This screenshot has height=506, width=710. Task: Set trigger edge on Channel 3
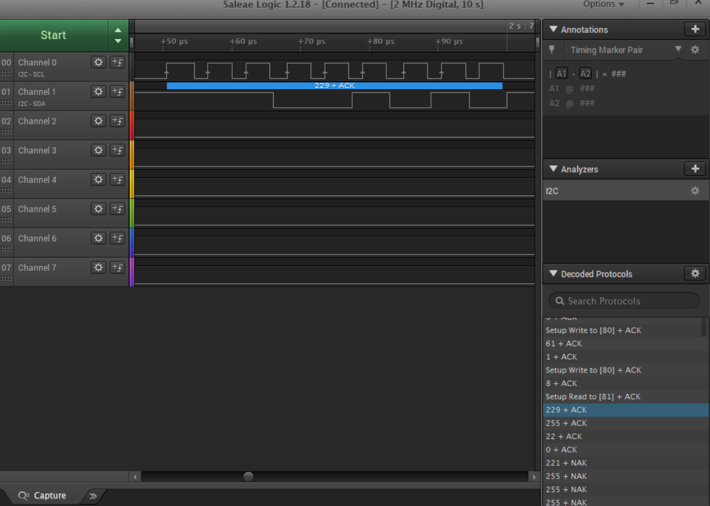117,150
